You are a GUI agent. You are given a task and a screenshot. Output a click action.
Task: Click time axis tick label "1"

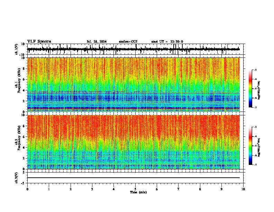coord(49,189)
